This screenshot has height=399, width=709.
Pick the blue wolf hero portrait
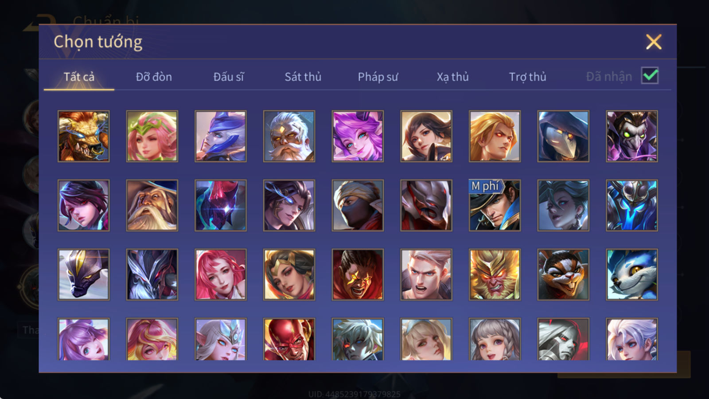(632, 274)
